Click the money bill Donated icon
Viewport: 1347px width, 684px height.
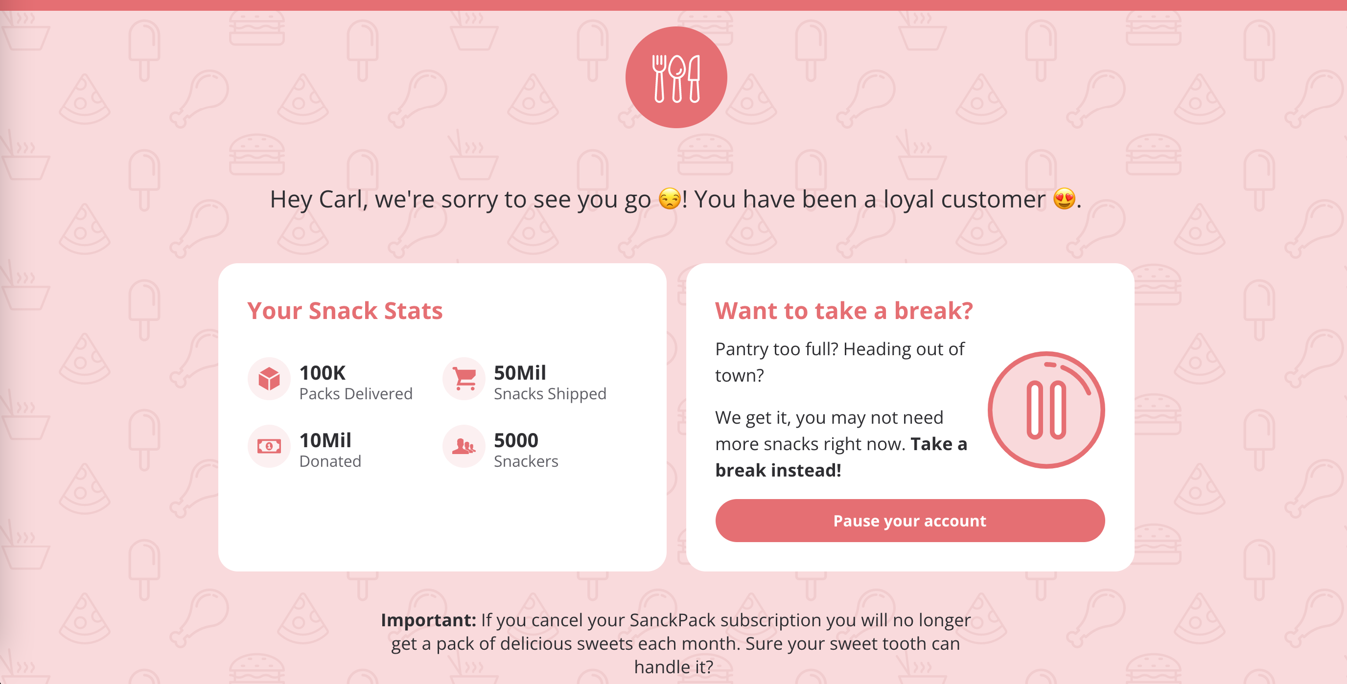click(269, 446)
